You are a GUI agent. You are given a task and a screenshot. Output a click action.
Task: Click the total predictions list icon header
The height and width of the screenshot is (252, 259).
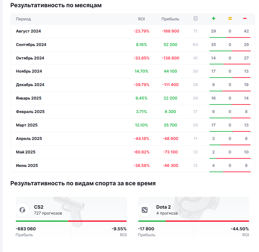tap(196, 19)
